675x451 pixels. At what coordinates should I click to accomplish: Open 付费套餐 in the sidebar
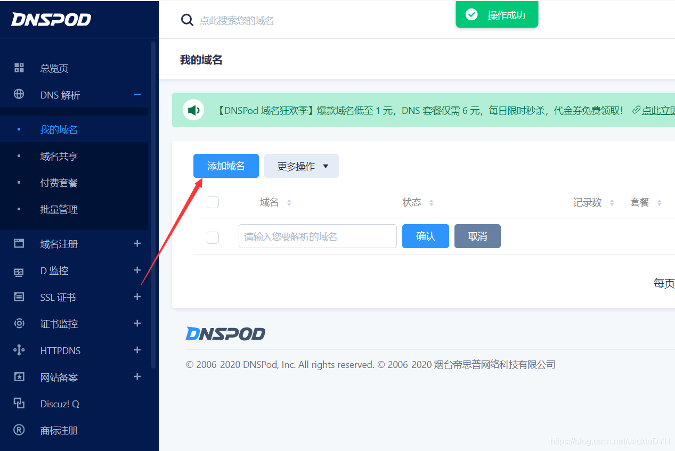point(59,183)
